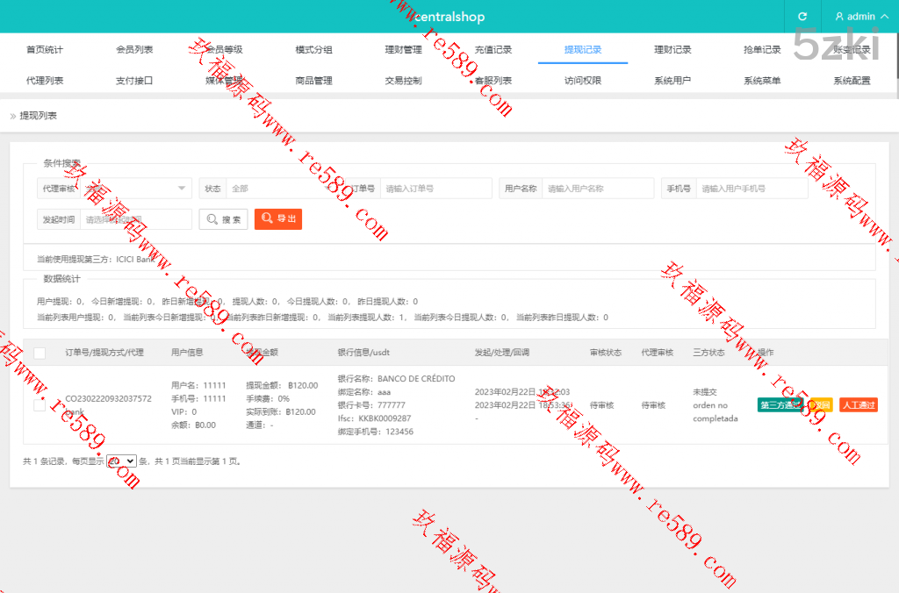Open the 状态 status dropdown
Screen dimensions: 899x593
272,189
